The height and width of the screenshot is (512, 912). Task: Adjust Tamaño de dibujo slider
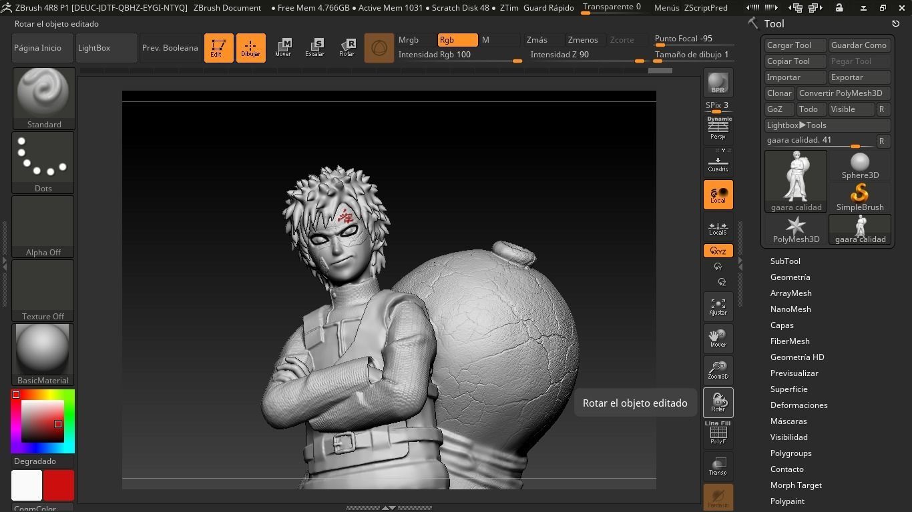[693, 55]
